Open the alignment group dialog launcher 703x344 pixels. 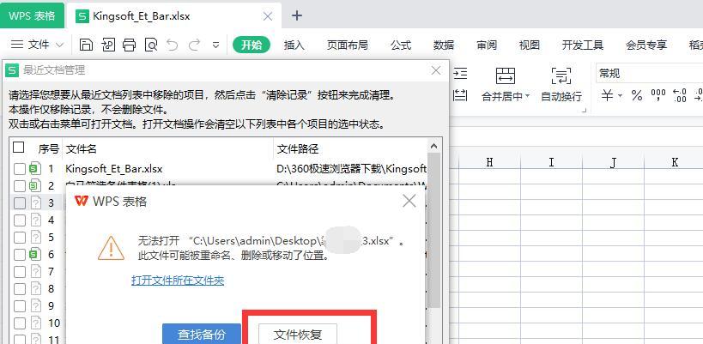[584, 110]
